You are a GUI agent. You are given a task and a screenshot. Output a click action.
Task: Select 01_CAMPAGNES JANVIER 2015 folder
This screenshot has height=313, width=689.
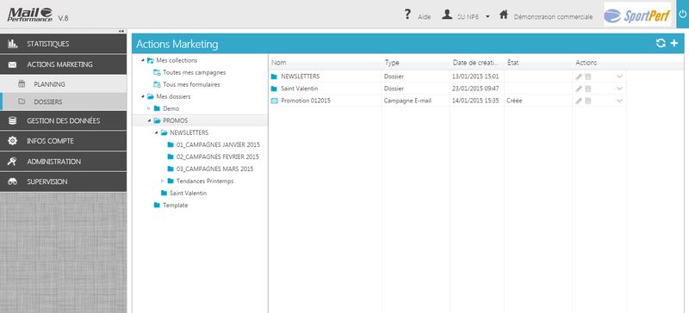pos(218,144)
